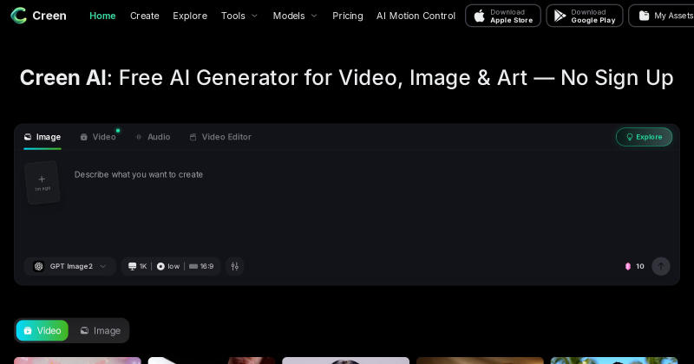The image size is (694, 364).
Task: Select the Image generator tab
Action: [43, 137]
